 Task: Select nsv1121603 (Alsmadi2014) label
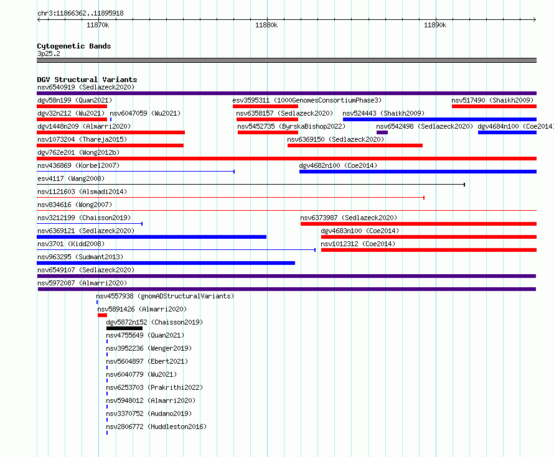[x=82, y=192]
